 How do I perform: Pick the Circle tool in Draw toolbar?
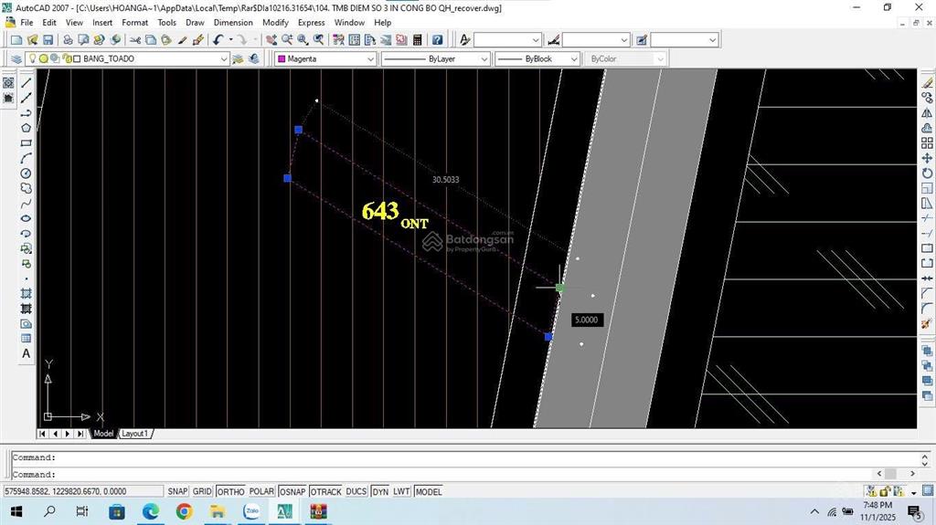[26, 173]
